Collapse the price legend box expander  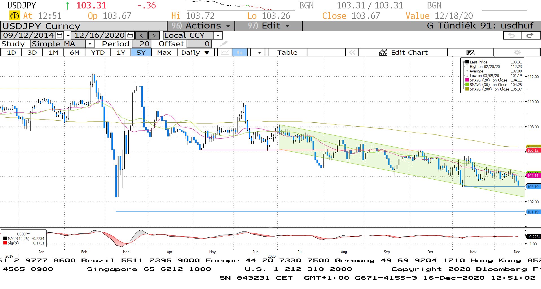[x=463, y=62]
